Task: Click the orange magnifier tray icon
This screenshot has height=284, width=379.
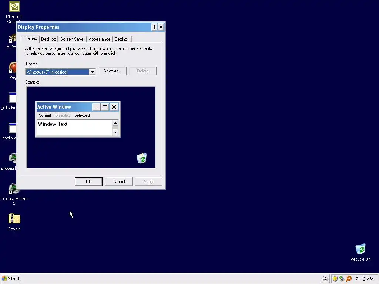Action: pyautogui.click(x=349, y=279)
